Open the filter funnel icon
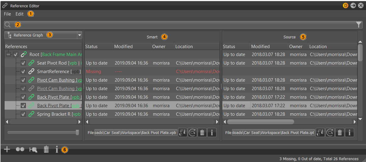This screenshot has height=162, width=366. click(x=359, y=25)
